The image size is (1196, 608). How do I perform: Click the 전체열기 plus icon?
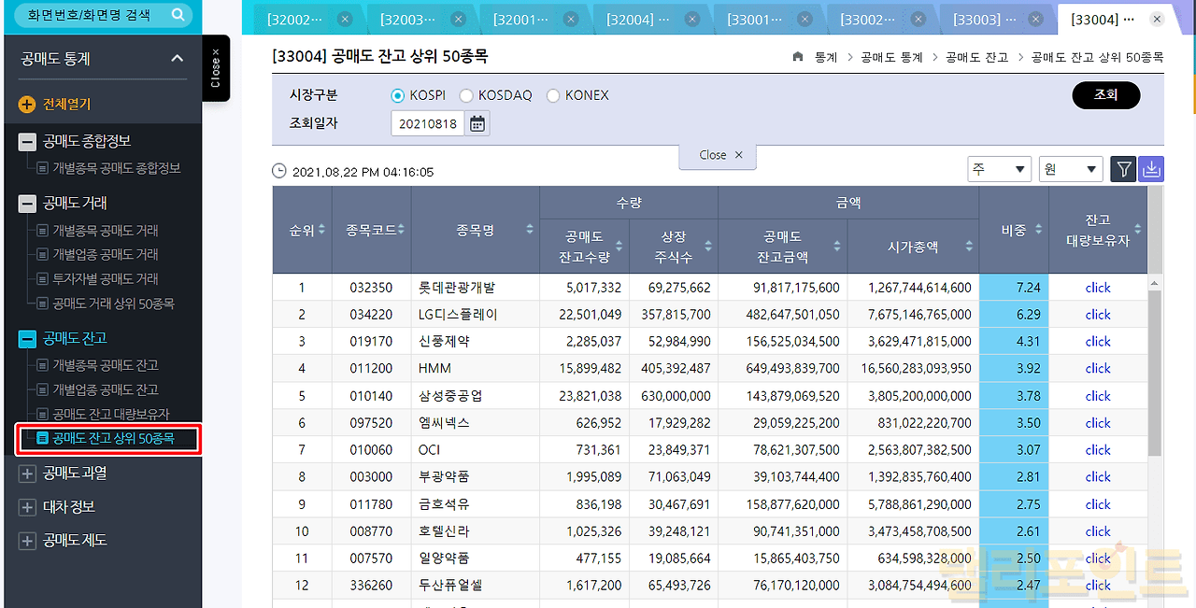(x=27, y=105)
